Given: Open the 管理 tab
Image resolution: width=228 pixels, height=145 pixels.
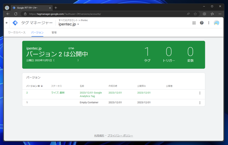Looking at the screenshot, I should (54, 32).
